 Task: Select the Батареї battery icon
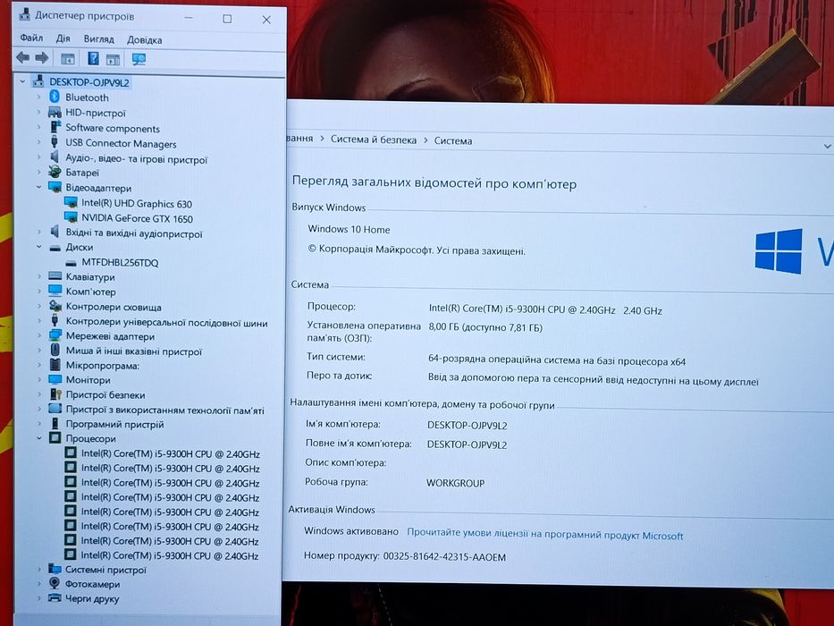(x=55, y=172)
